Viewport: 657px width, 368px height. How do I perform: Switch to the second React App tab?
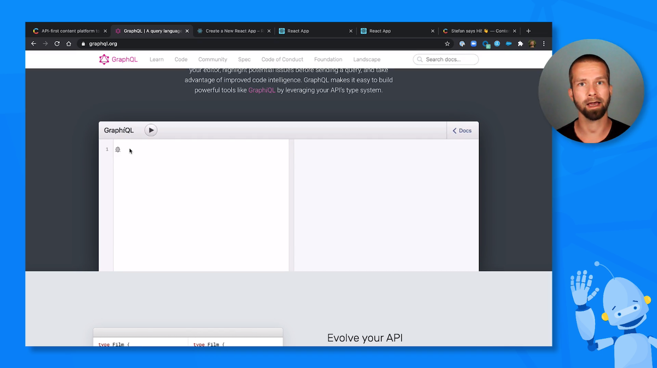397,31
